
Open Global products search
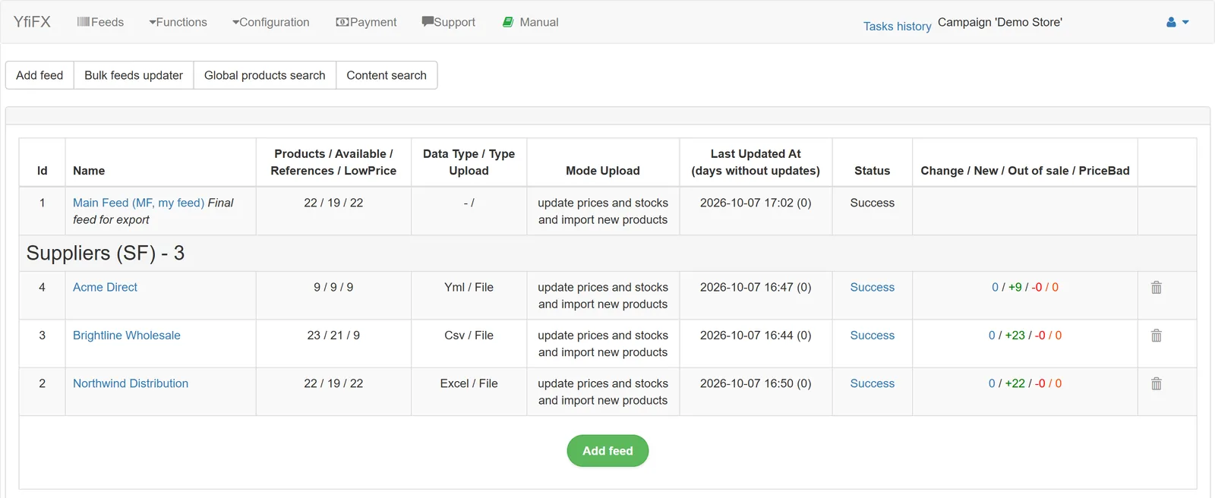coord(265,75)
